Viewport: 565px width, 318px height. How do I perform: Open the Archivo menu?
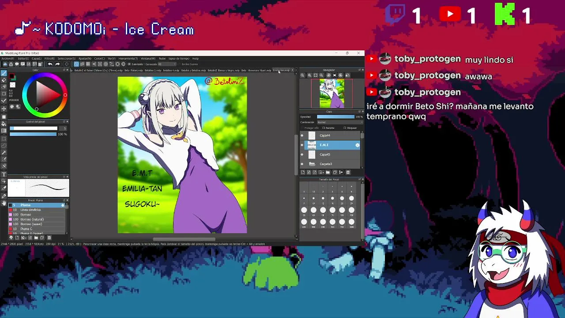[x=8, y=58]
